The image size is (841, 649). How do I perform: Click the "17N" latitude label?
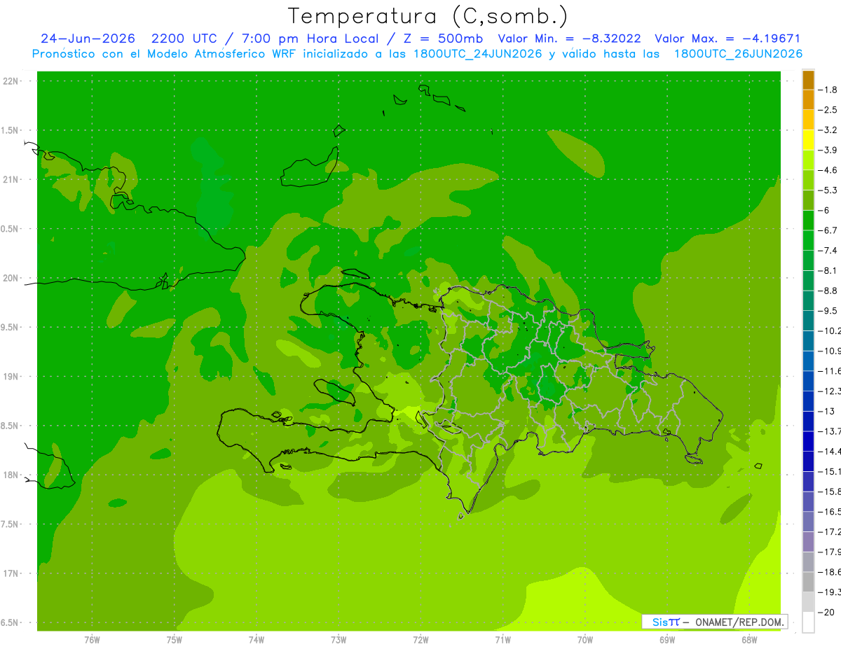(11, 573)
